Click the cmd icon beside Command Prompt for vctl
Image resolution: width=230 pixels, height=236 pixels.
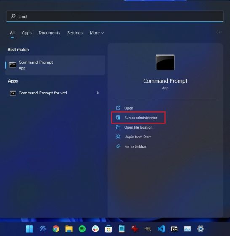pos(13,93)
